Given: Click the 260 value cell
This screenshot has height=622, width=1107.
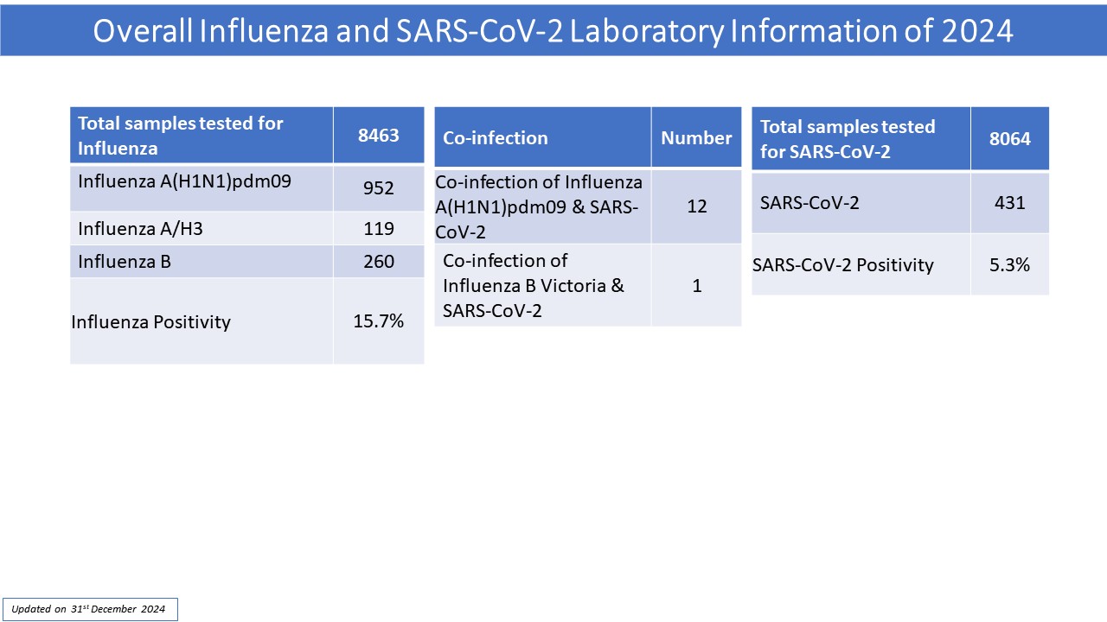Looking at the screenshot, I should (x=379, y=262).
